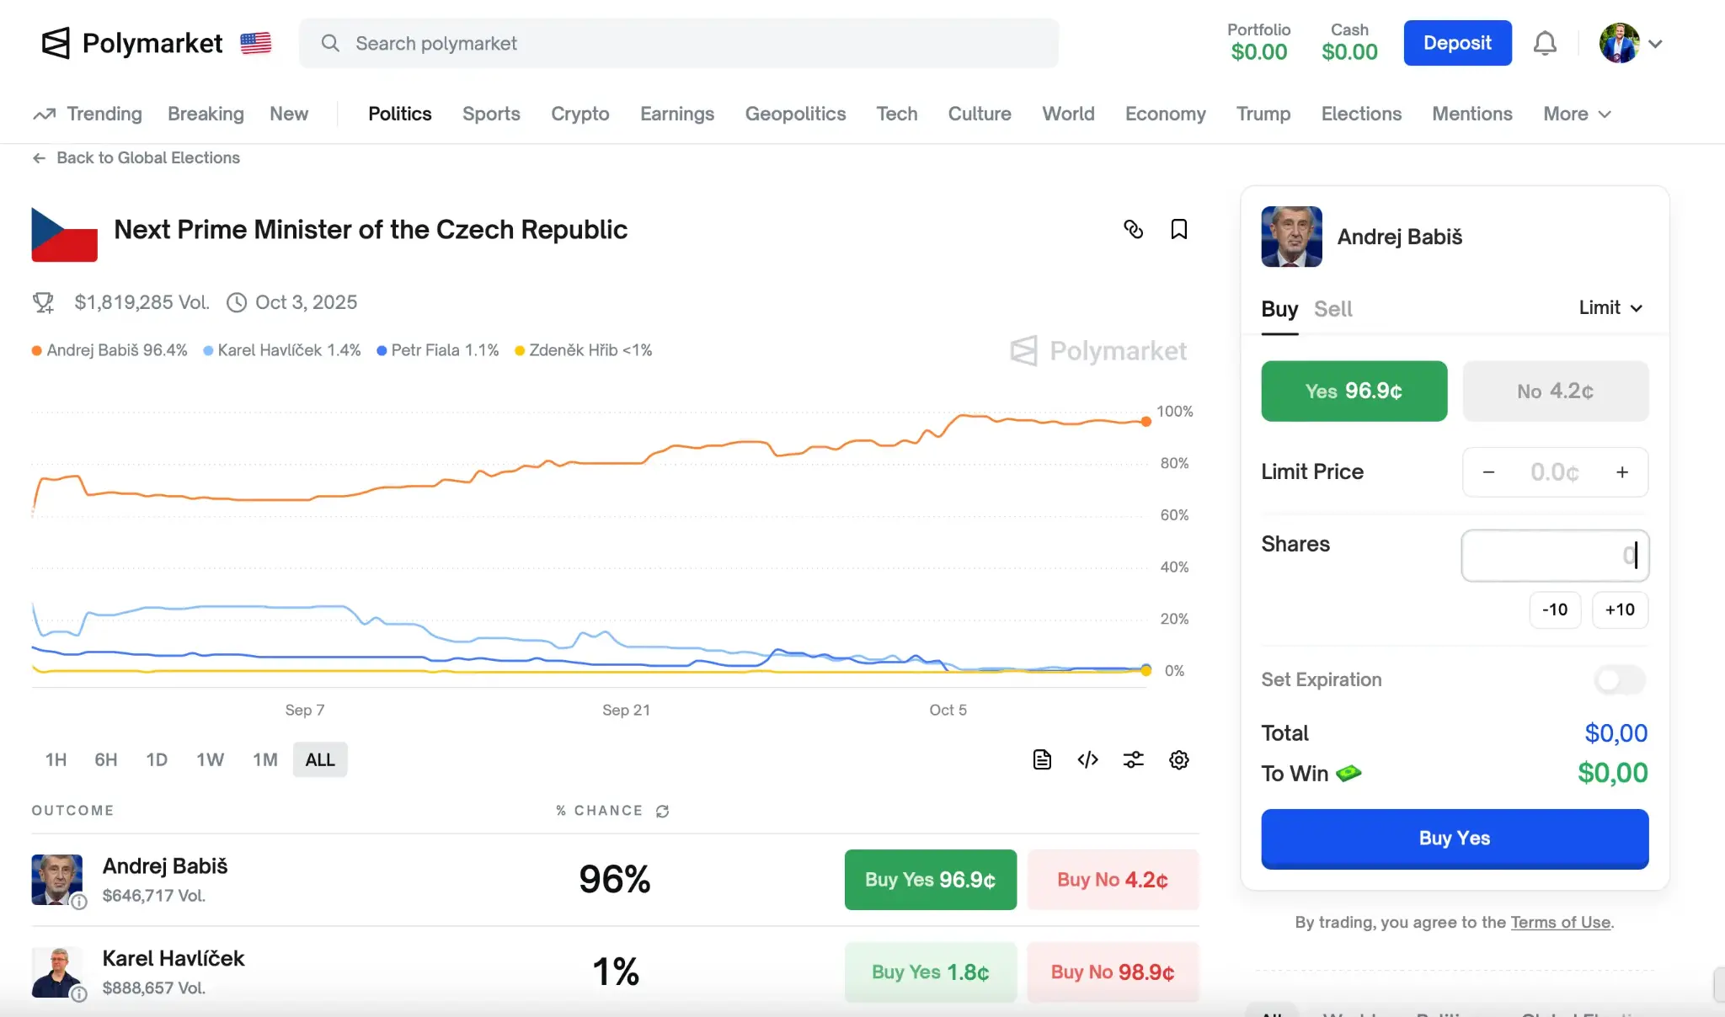Bookmark the Czech Prime Minister market
This screenshot has height=1017, width=1725.
[x=1178, y=229]
